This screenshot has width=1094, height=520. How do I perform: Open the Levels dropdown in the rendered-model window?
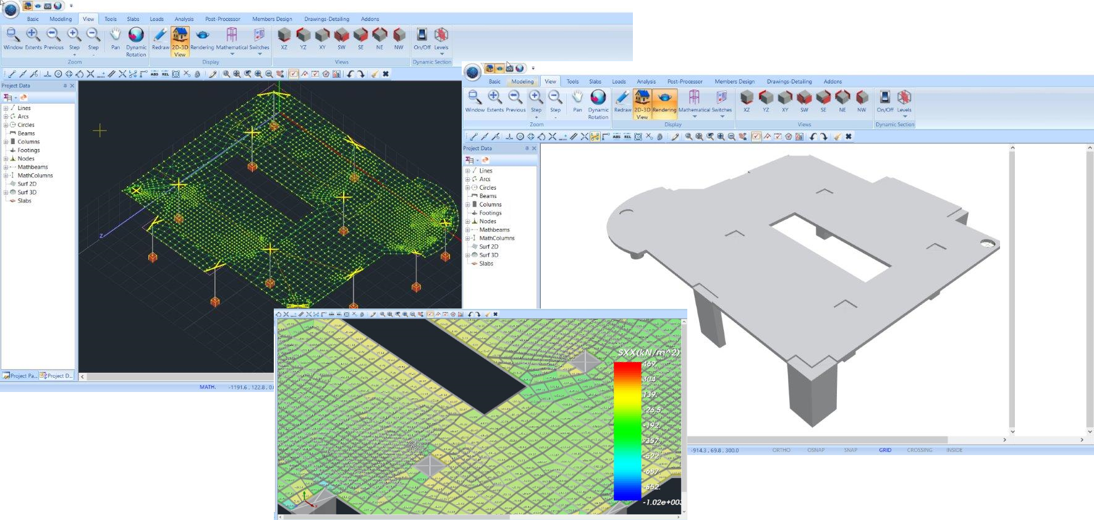coord(904,116)
